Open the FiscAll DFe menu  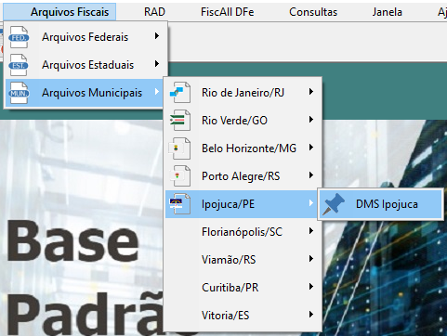coord(227,12)
